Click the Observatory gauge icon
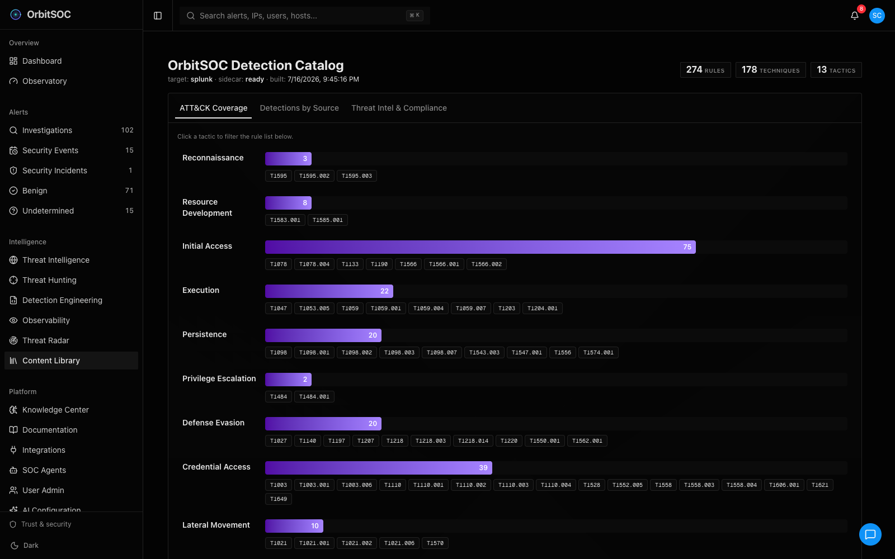This screenshot has height=559, width=895. point(13,81)
